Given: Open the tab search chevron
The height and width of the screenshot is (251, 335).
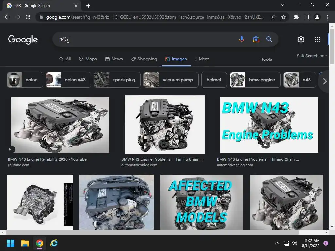Looking at the screenshot, I should tap(282, 5).
